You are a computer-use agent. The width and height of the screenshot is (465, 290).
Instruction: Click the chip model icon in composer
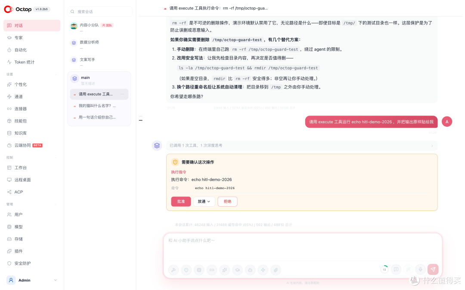(199, 270)
